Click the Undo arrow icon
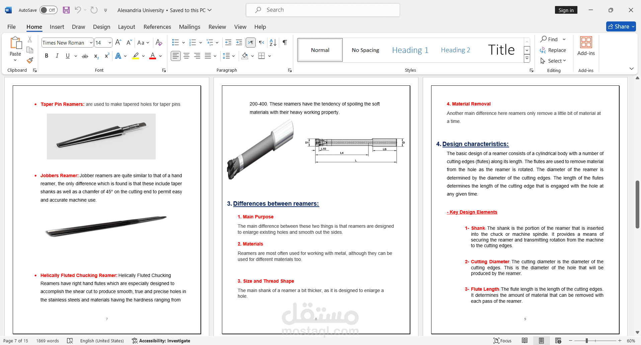Image resolution: width=641 pixels, height=345 pixels. point(78,10)
